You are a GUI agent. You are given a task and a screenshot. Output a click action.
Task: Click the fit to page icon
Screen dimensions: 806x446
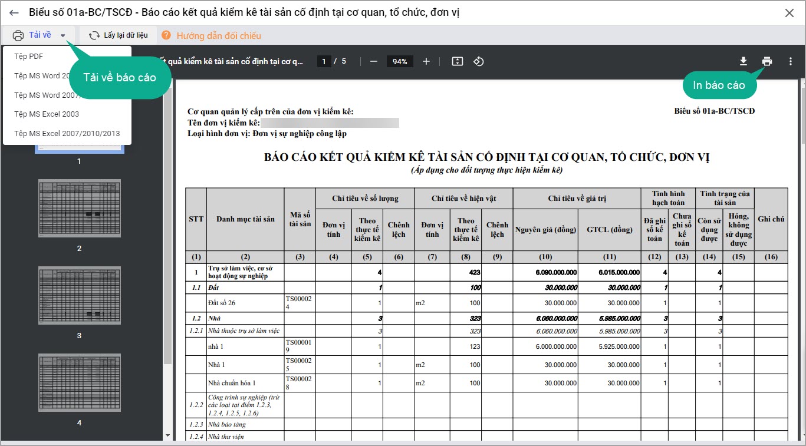458,61
